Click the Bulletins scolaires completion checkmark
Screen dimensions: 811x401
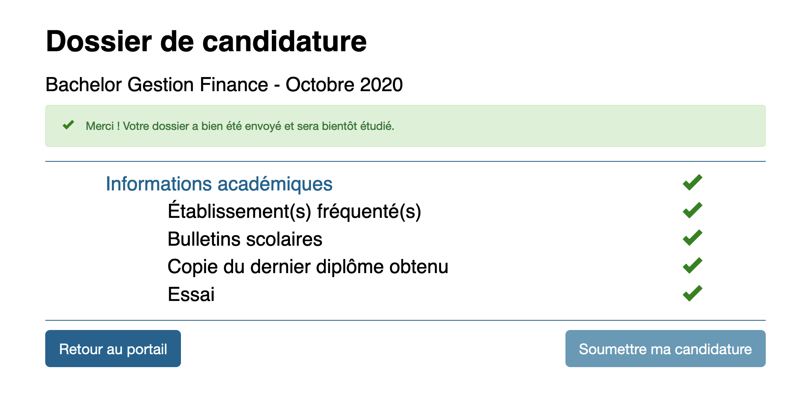click(692, 238)
